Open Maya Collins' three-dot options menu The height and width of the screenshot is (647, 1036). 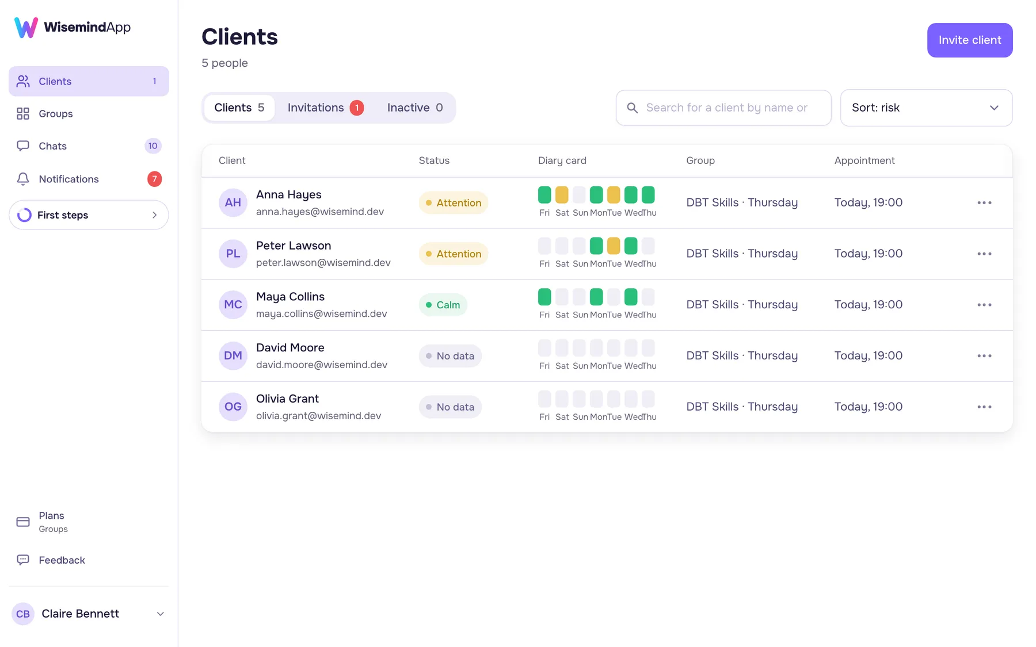click(984, 305)
